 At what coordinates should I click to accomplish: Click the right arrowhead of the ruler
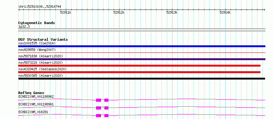coord(264,10)
